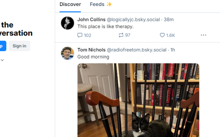Switch to the Discover tab
The image size is (220, 137).
point(70,4)
